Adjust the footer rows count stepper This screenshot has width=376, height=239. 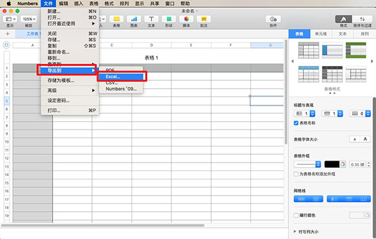[368, 113]
